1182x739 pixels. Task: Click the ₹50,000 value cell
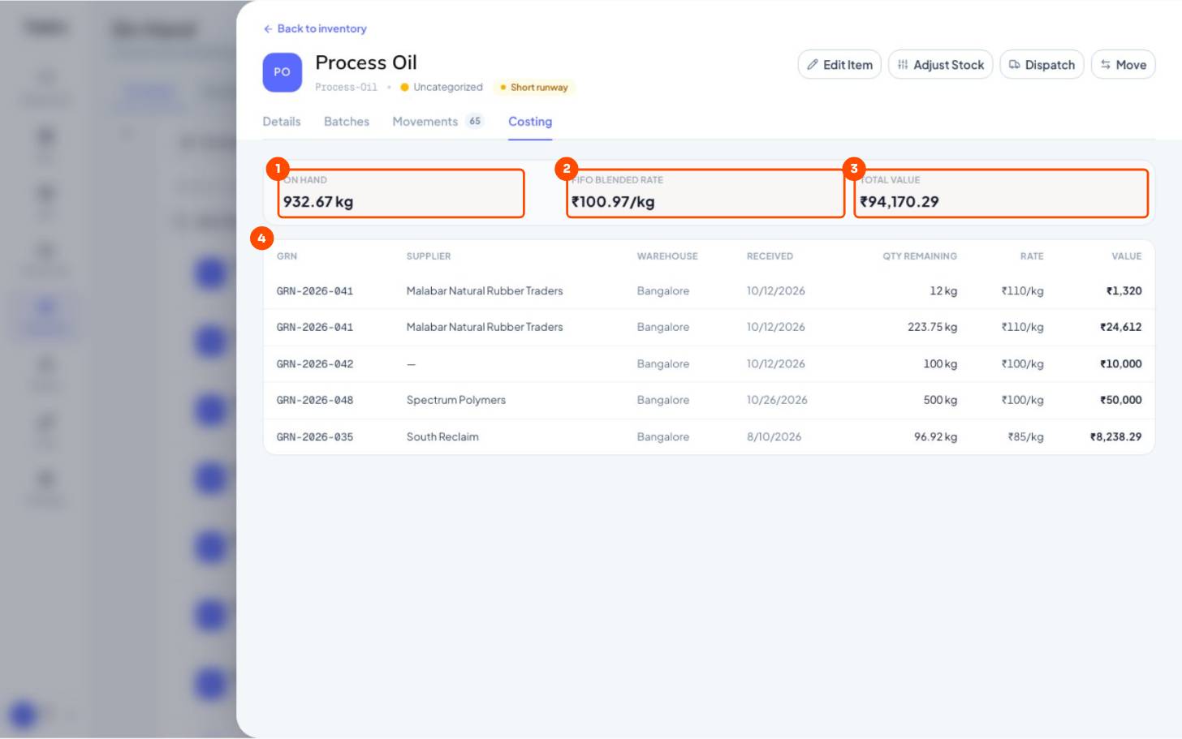[x=1120, y=400]
